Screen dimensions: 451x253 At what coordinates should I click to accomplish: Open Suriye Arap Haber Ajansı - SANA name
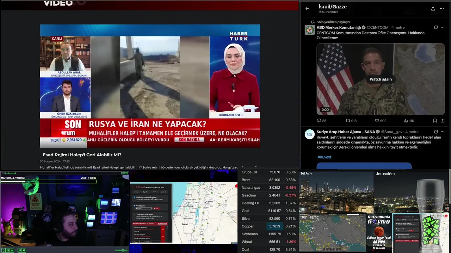[346, 132]
